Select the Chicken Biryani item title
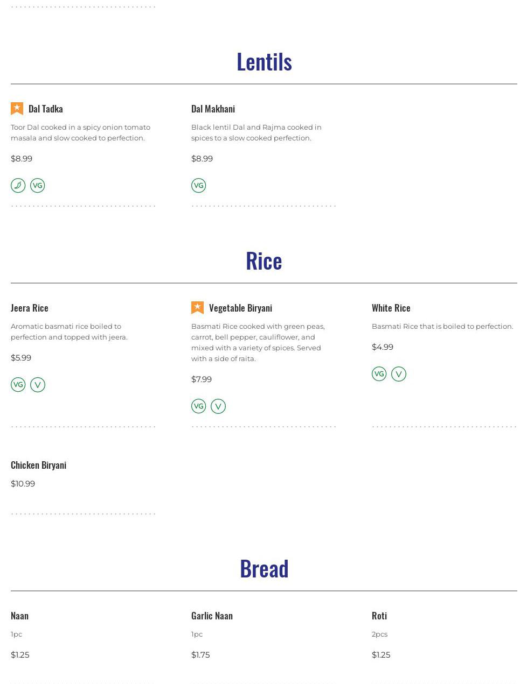520x684 pixels. (38, 465)
